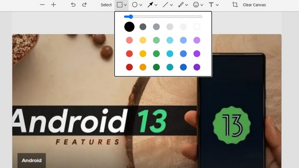Activate the crop tool

coord(235,5)
